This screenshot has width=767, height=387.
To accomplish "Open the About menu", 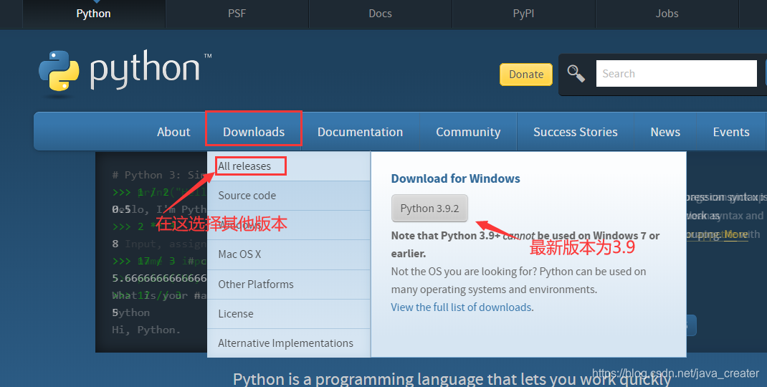I will click(x=173, y=132).
